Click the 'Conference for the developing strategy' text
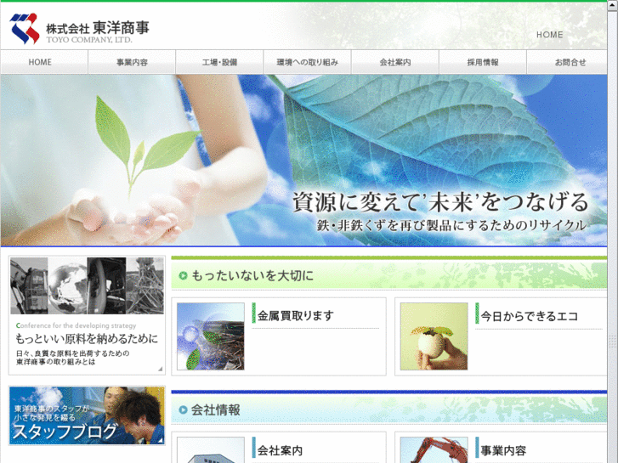This screenshot has height=463, width=618. coord(76,325)
